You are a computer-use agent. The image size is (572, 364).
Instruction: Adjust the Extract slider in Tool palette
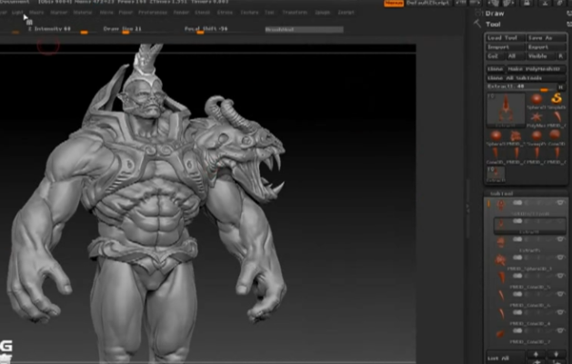tap(522, 86)
